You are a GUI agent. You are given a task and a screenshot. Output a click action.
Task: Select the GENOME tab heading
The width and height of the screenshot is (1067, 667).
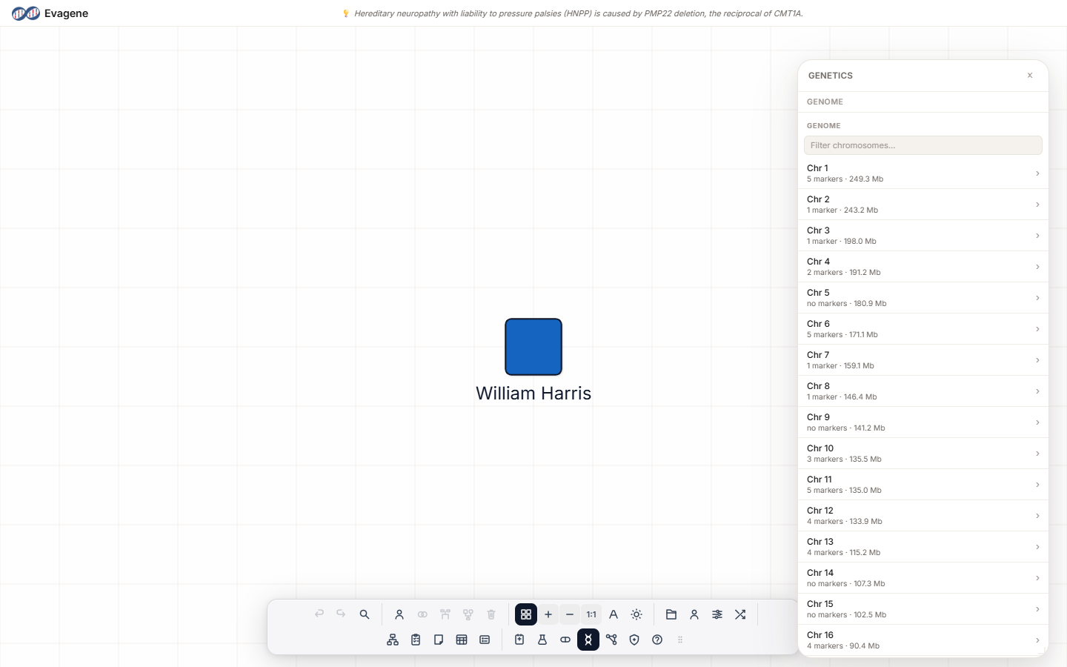(x=825, y=102)
